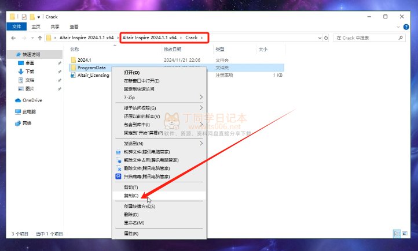Expand chevron after Crack breadcrumb
Viewport: 418px width, 251px height.
(202, 38)
